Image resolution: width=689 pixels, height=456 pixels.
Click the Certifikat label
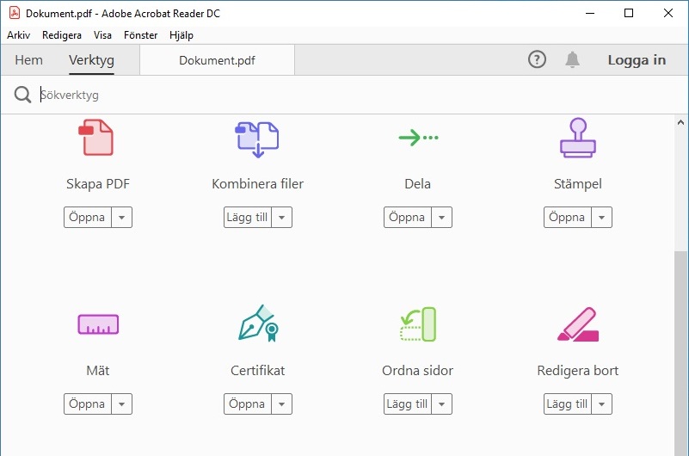click(257, 370)
